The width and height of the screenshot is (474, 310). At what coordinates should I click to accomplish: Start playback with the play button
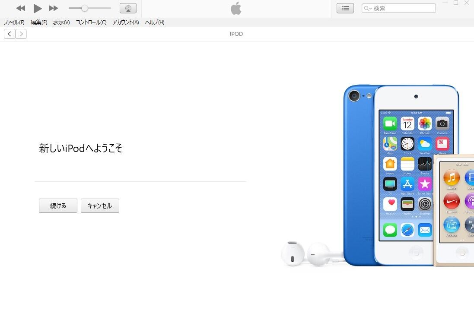(38, 8)
